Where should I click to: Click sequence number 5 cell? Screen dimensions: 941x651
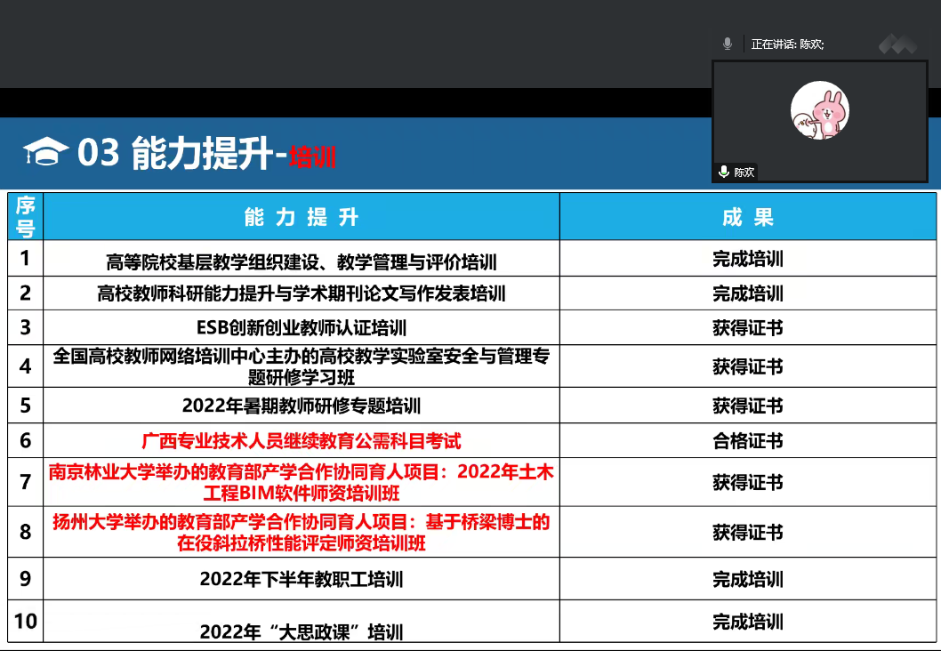(x=25, y=406)
